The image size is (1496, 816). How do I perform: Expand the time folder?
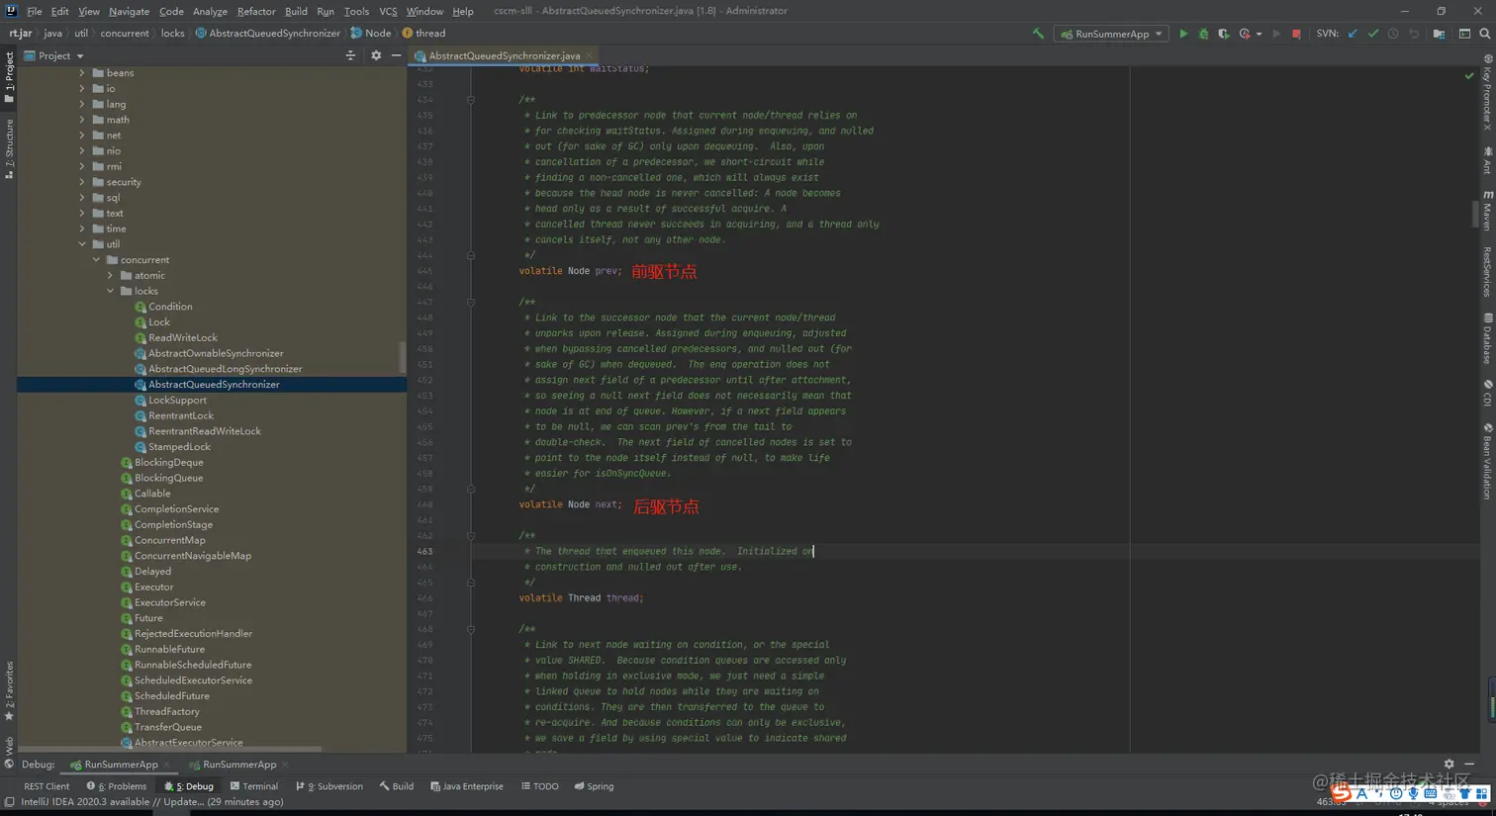[82, 228]
